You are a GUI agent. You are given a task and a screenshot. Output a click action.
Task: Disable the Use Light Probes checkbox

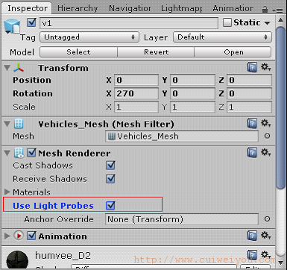click(x=110, y=206)
